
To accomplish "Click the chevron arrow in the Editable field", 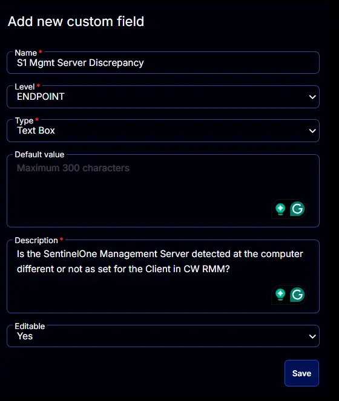I will [x=312, y=336].
